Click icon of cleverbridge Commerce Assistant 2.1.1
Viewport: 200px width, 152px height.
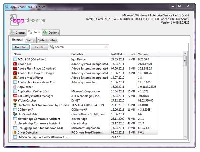tap(15, 119)
